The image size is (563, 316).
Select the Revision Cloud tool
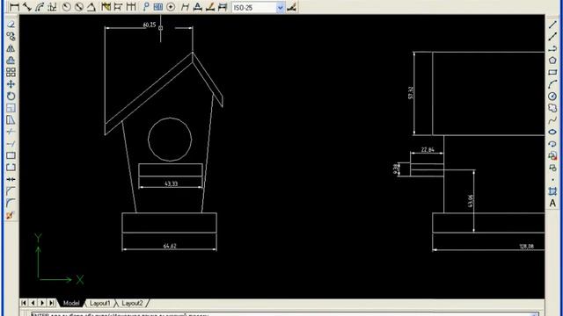[x=552, y=108]
